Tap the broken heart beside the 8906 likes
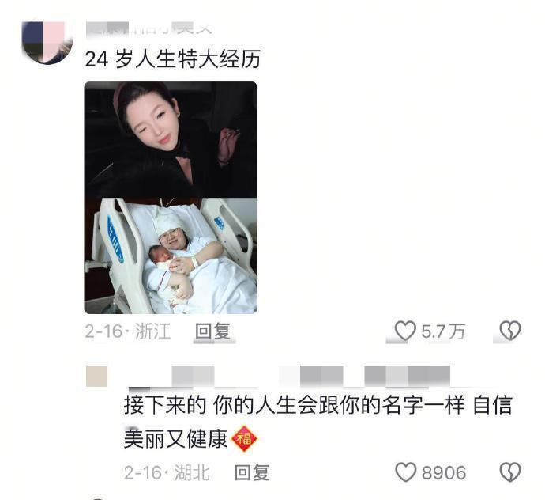 510,472
